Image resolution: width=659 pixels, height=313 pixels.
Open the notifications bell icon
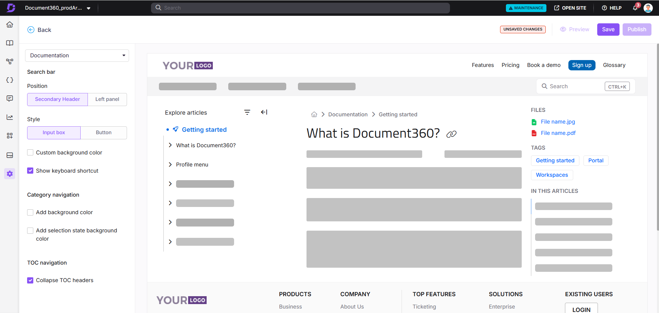click(x=635, y=8)
